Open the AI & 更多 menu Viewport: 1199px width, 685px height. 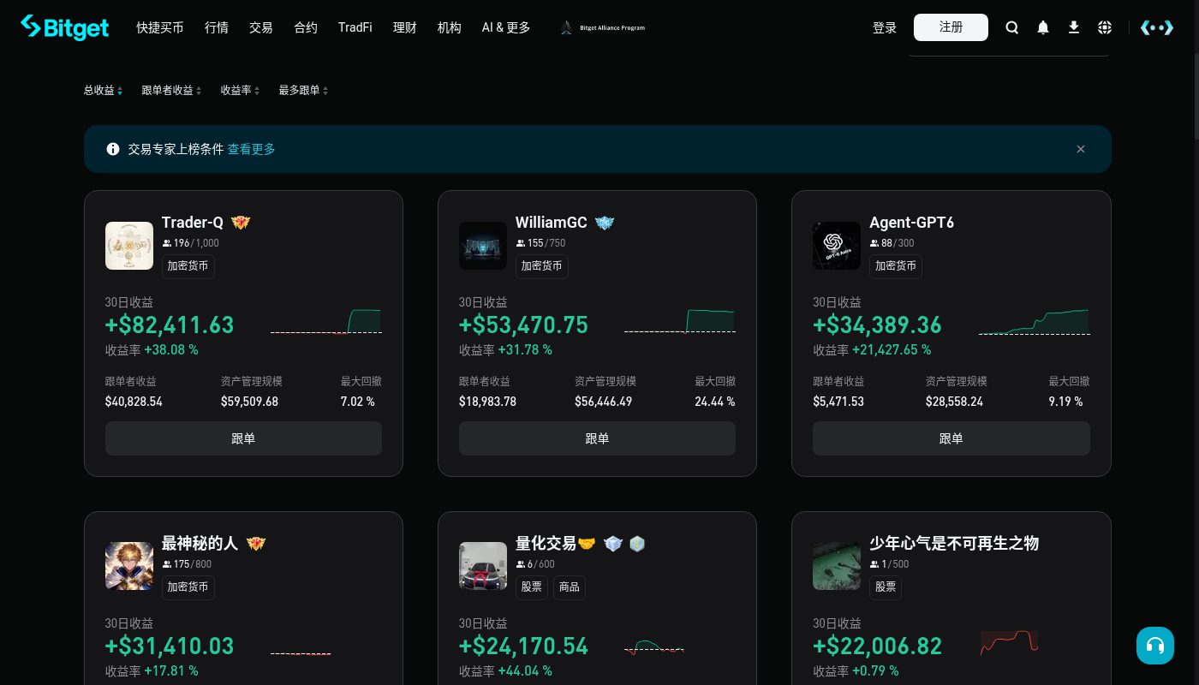pyautogui.click(x=506, y=27)
